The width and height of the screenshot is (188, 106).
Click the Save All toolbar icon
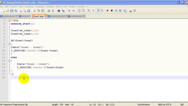coord(16,11)
